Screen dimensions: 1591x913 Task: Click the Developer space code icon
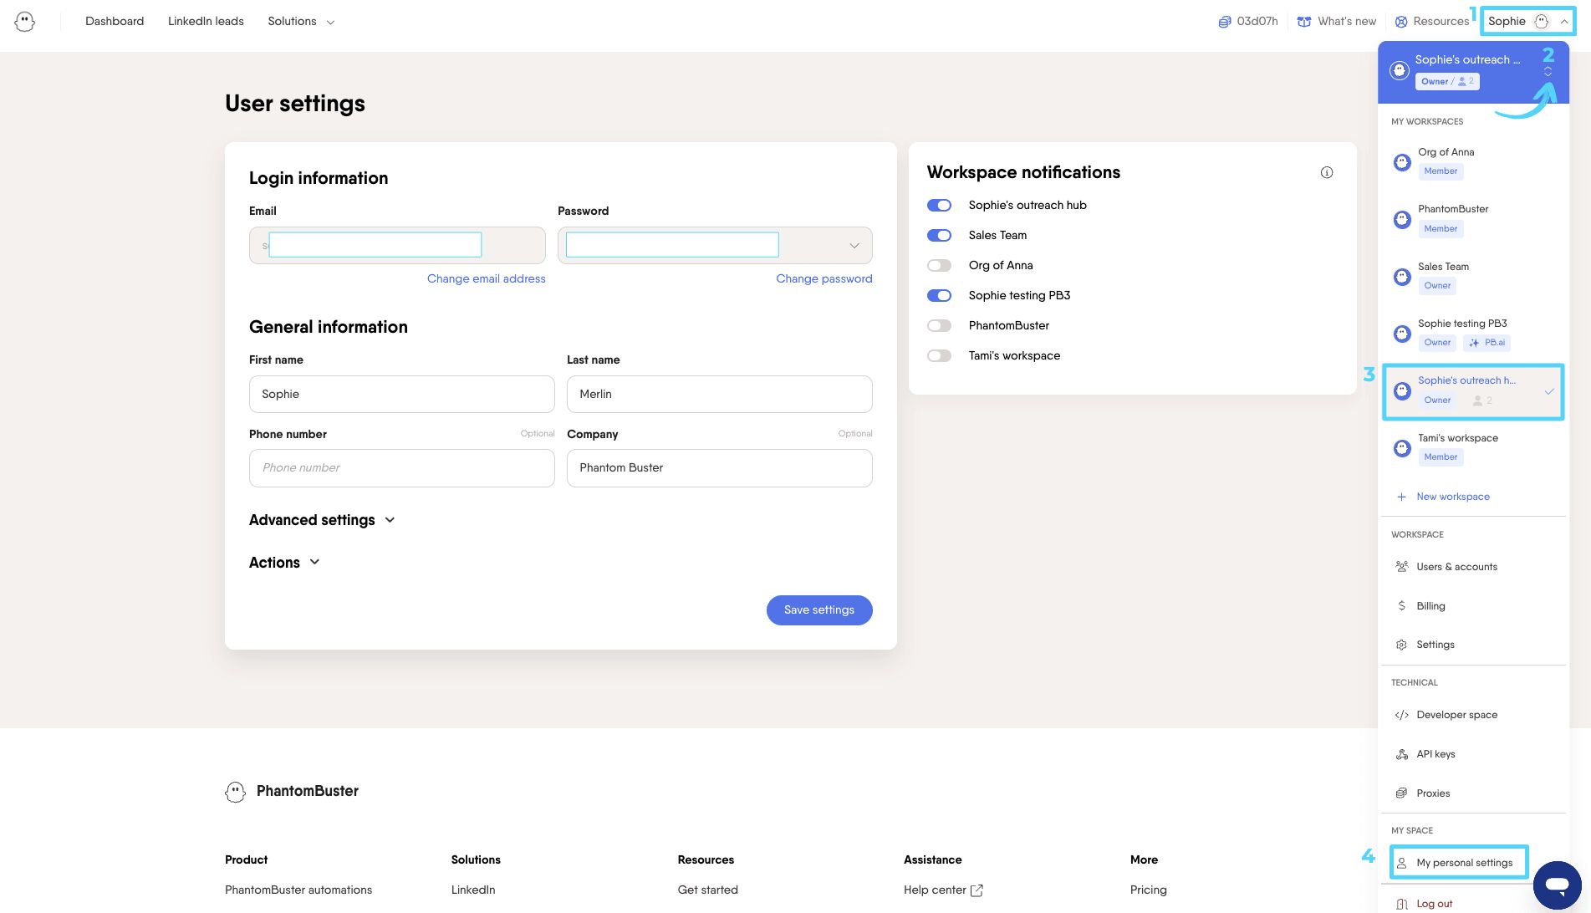[x=1402, y=715]
